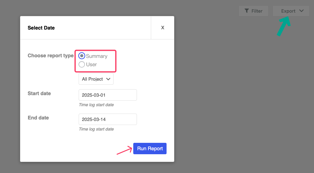This screenshot has width=314, height=173.
Task: Click the hint text under End date field
Action: pos(96,129)
